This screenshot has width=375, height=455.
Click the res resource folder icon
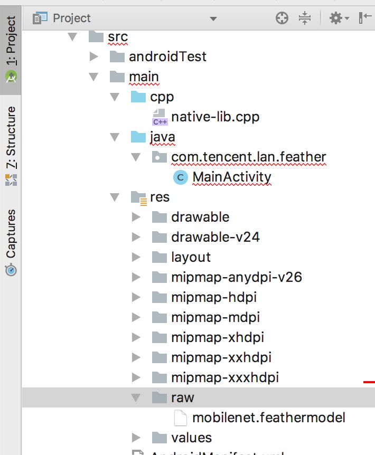(139, 198)
